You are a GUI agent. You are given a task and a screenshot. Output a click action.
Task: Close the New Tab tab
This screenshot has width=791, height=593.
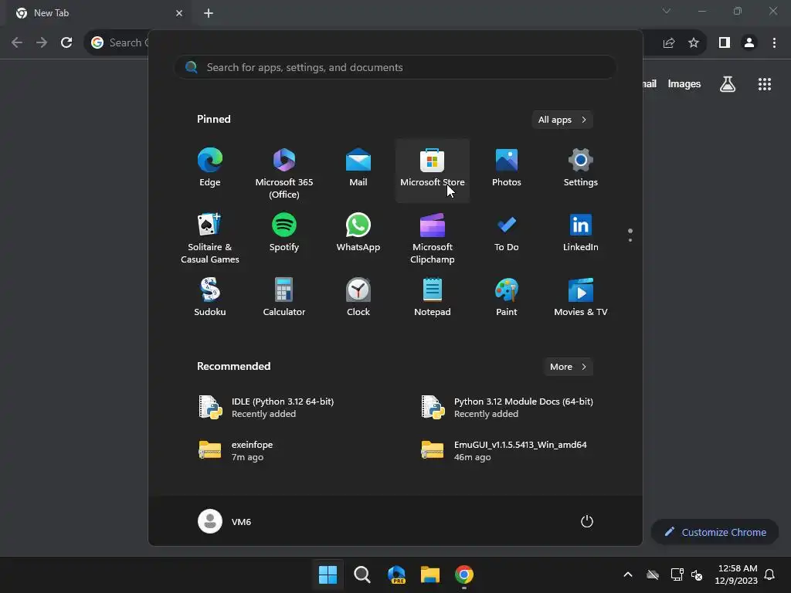[x=179, y=13]
